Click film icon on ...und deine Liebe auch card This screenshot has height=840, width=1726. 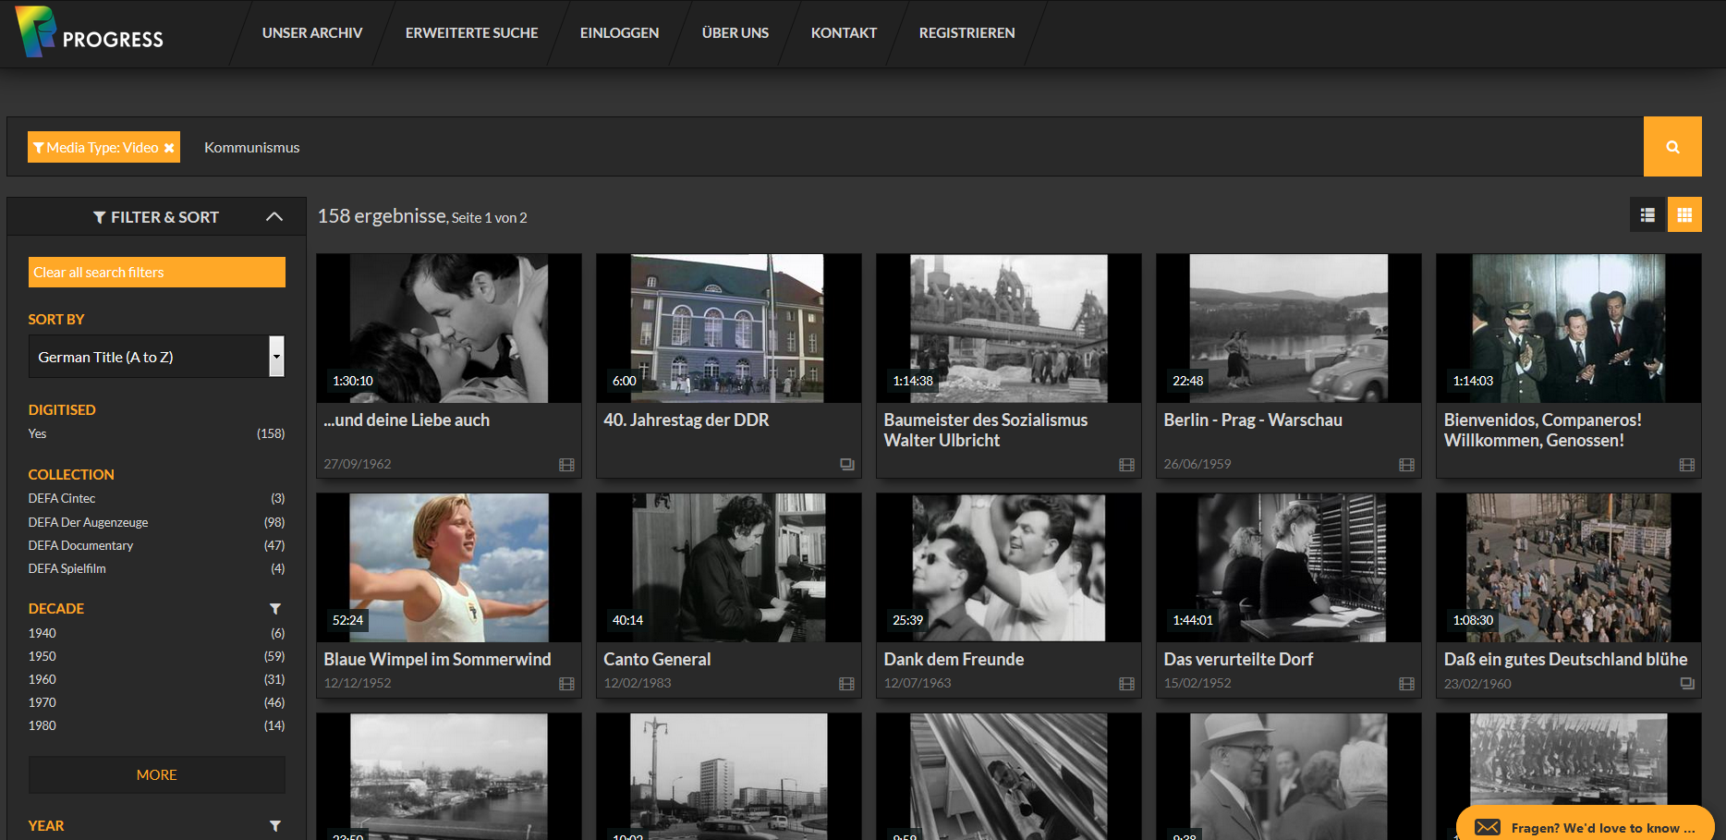click(x=566, y=465)
